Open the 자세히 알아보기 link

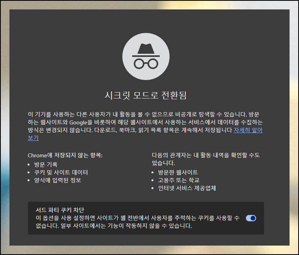248,130
